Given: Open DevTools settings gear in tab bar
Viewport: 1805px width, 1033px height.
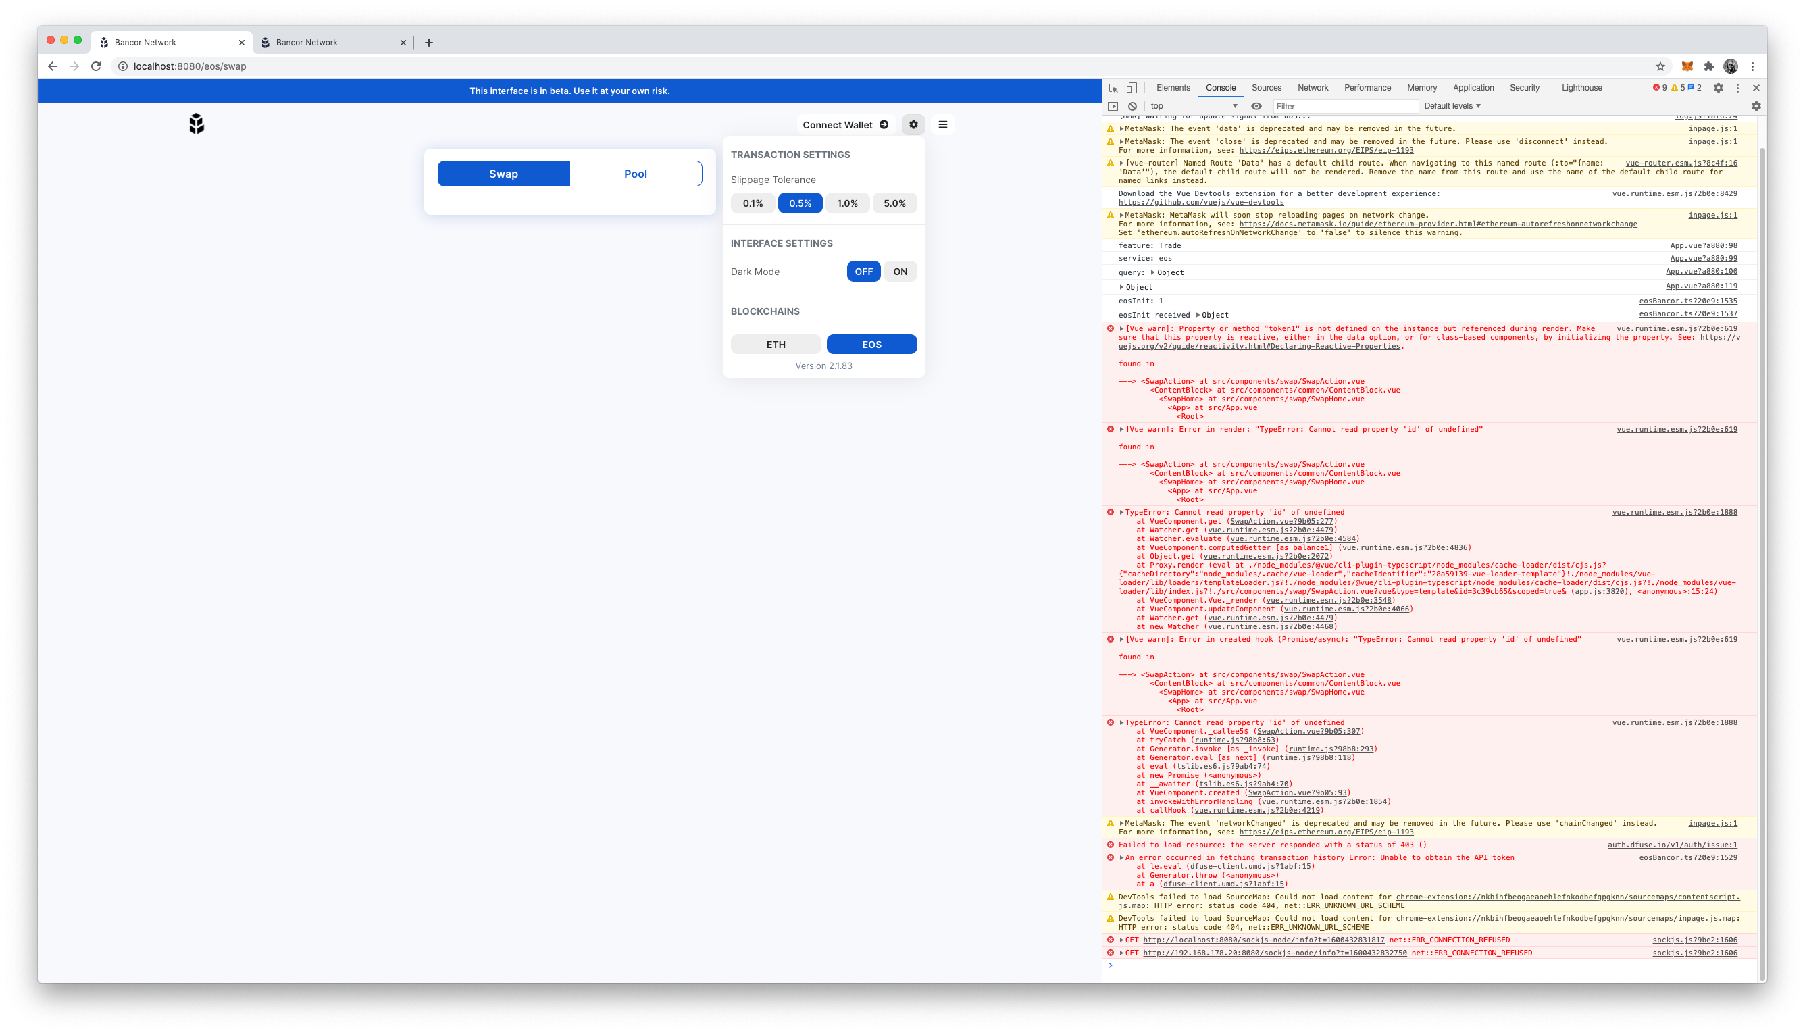Looking at the screenshot, I should [1718, 88].
